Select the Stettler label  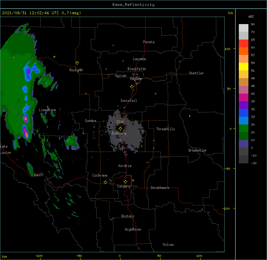196,73
